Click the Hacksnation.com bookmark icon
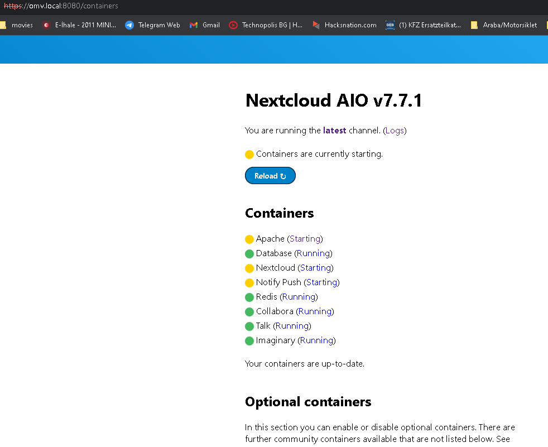 point(316,25)
